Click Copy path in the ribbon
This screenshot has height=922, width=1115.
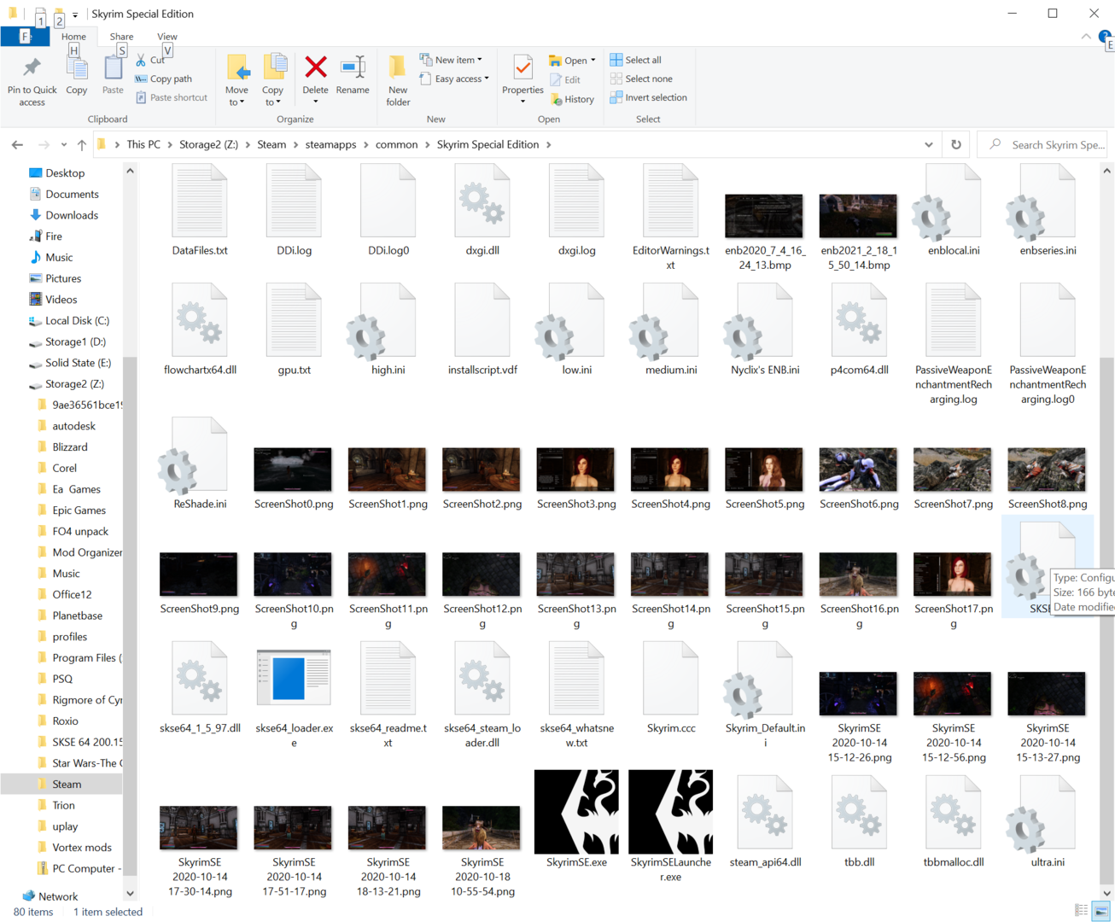pos(163,79)
